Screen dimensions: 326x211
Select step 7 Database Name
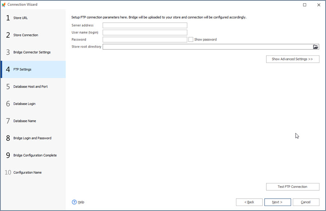(33, 121)
